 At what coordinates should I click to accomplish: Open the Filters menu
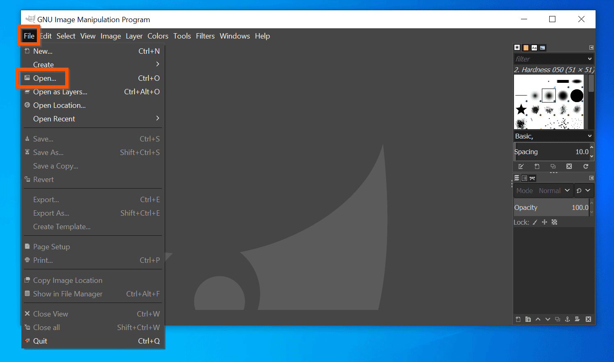pos(205,36)
